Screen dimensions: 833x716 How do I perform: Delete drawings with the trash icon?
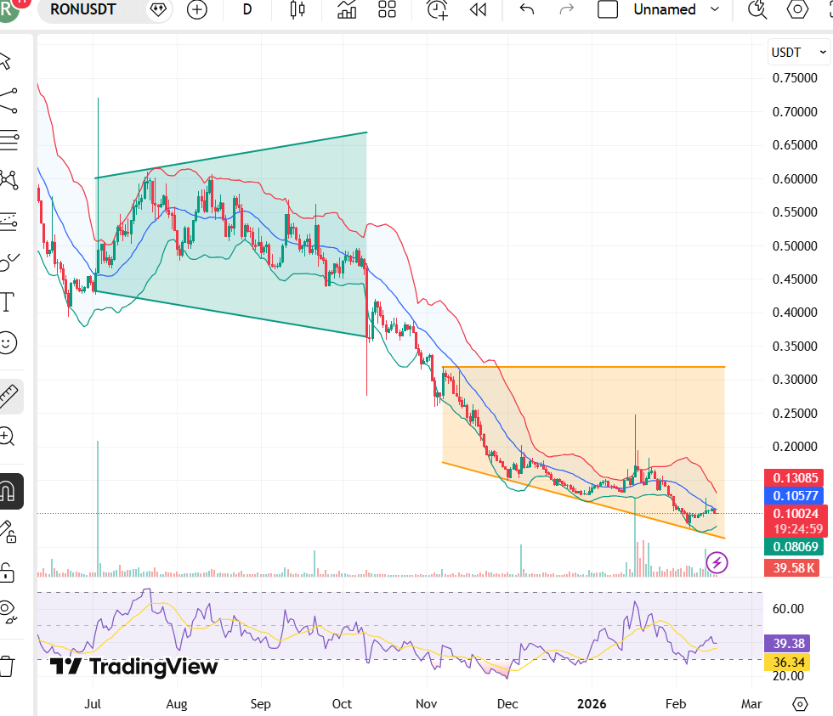tap(8, 665)
